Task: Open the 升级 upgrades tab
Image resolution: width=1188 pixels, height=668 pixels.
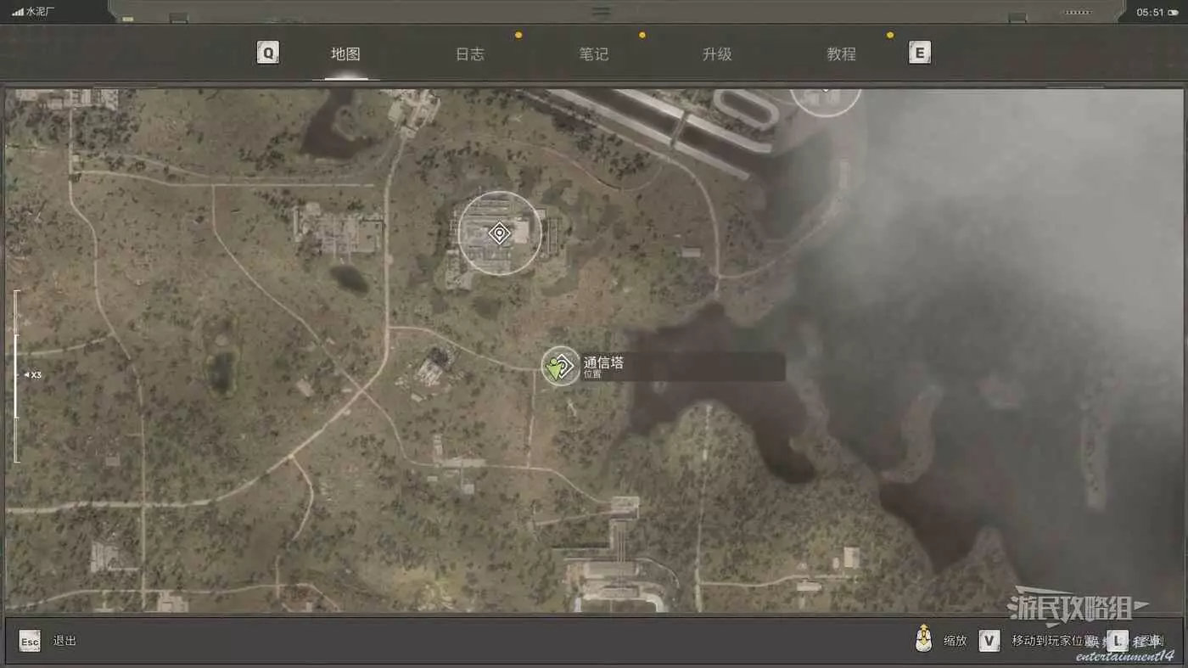Action: 717,54
